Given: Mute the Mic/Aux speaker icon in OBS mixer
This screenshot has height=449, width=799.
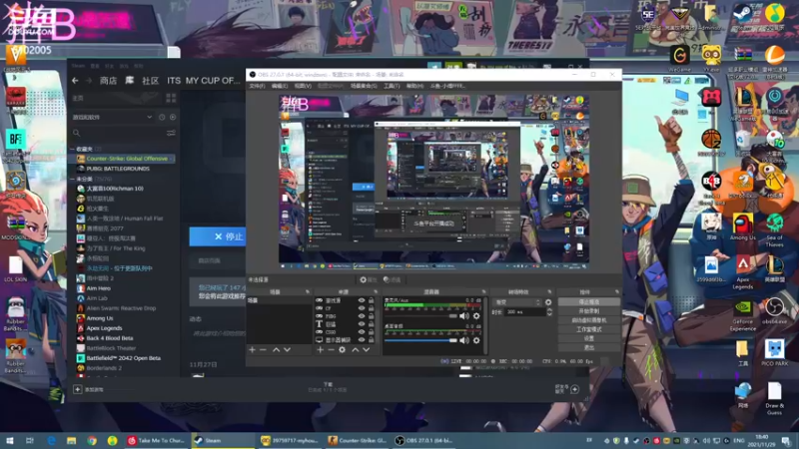Looking at the screenshot, I should (x=464, y=316).
